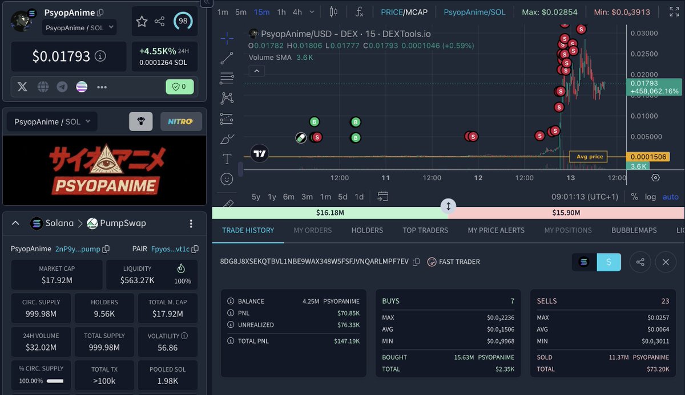Viewport: 685px width, 395px height.
Task: Select the text annotation tool
Action: click(227, 159)
